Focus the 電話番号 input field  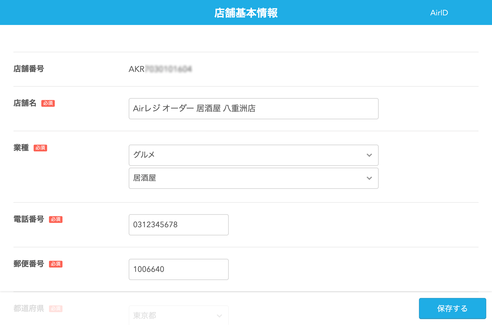179,225
